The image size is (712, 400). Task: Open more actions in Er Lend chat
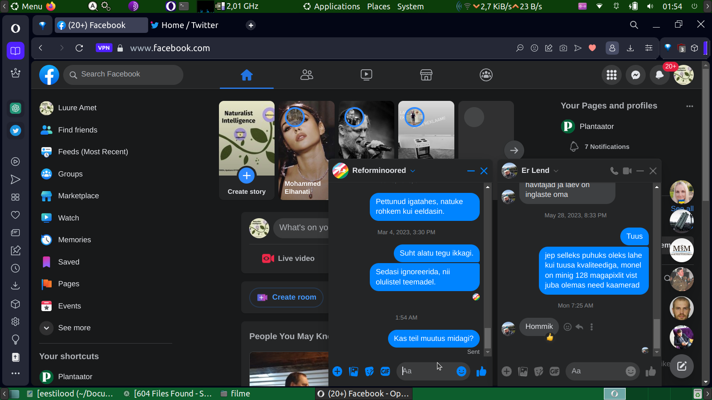tap(506, 371)
